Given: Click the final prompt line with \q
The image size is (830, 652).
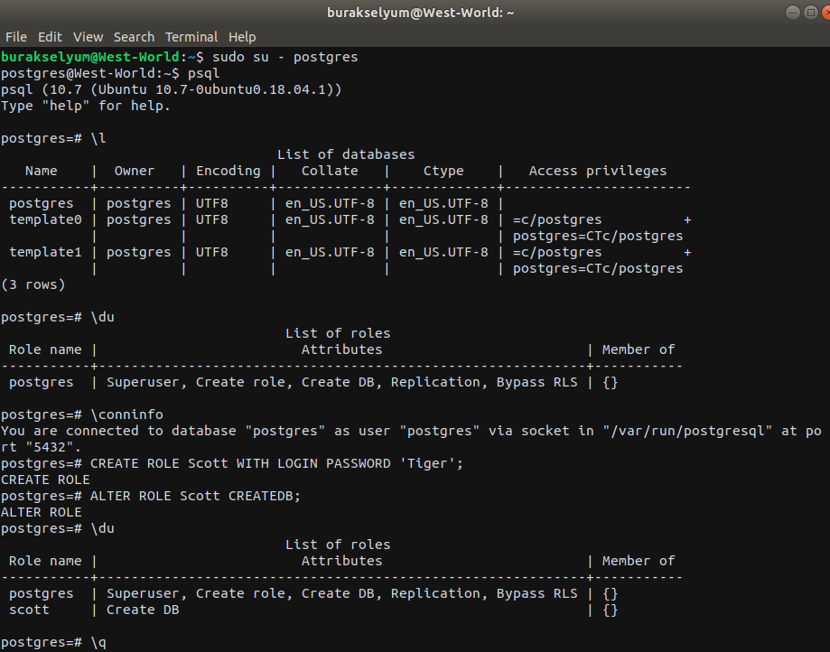Looking at the screenshot, I should 52,642.
